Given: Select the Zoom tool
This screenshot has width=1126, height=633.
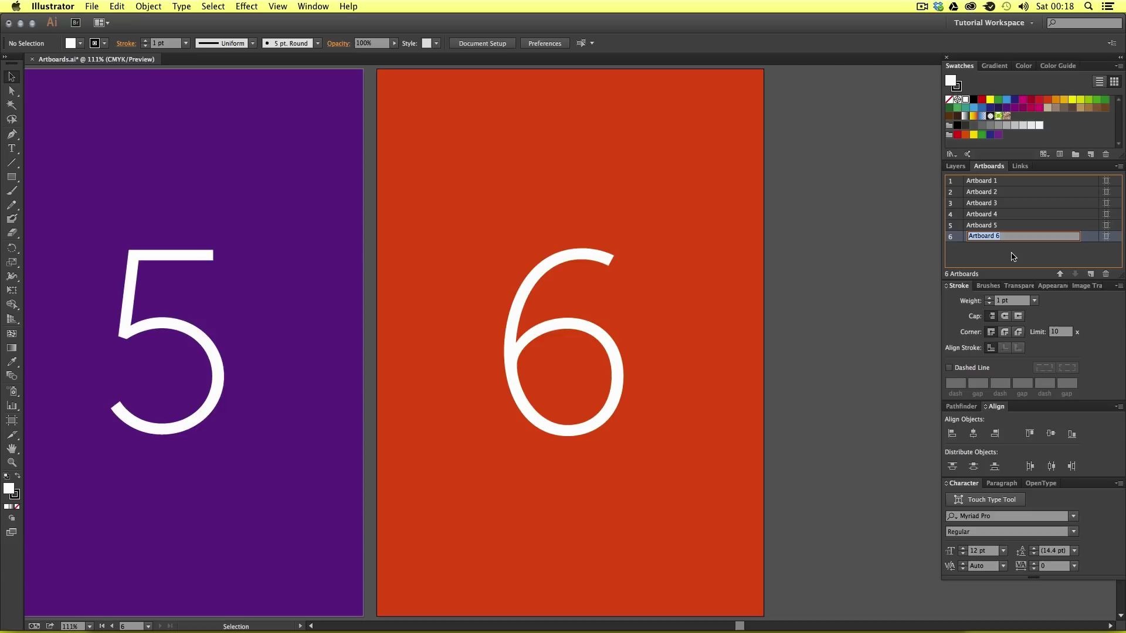Looking at the screenshot, I should tap(11, 462).
